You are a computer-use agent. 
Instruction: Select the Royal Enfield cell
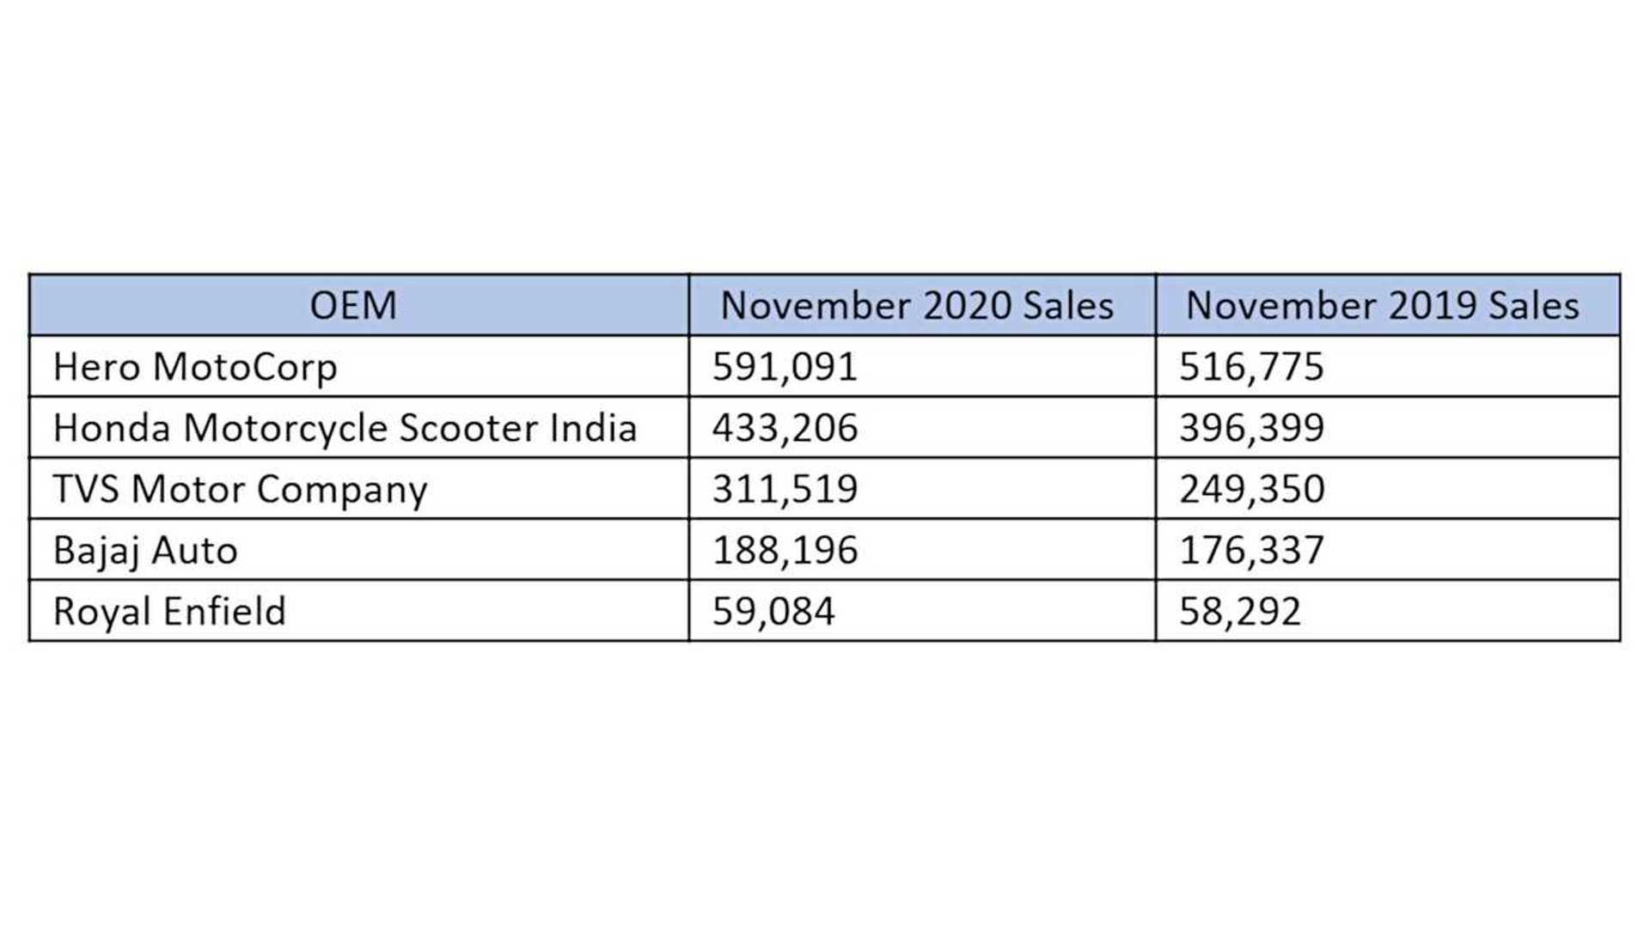coord(169,611)
